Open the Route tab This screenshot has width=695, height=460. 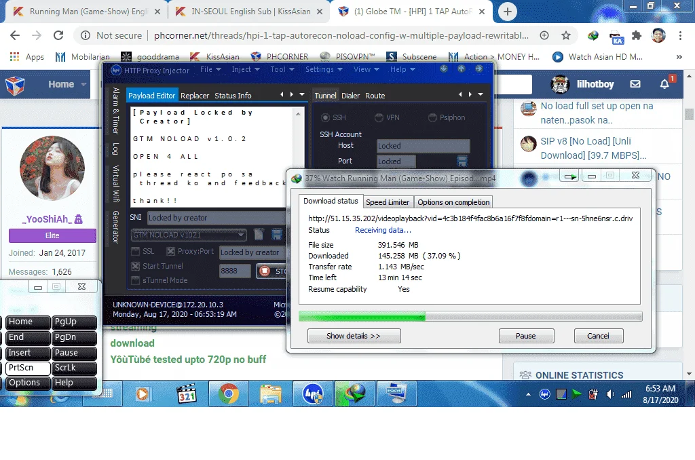[x=375, y=95]
